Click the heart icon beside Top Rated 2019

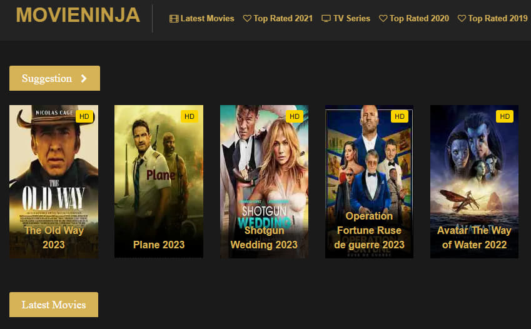pos(462,18)
